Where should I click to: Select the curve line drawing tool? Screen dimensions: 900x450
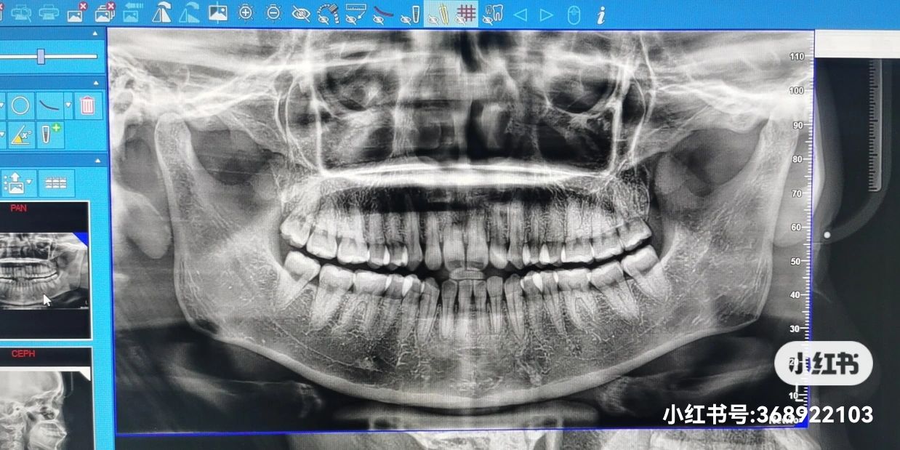(50, 106)
